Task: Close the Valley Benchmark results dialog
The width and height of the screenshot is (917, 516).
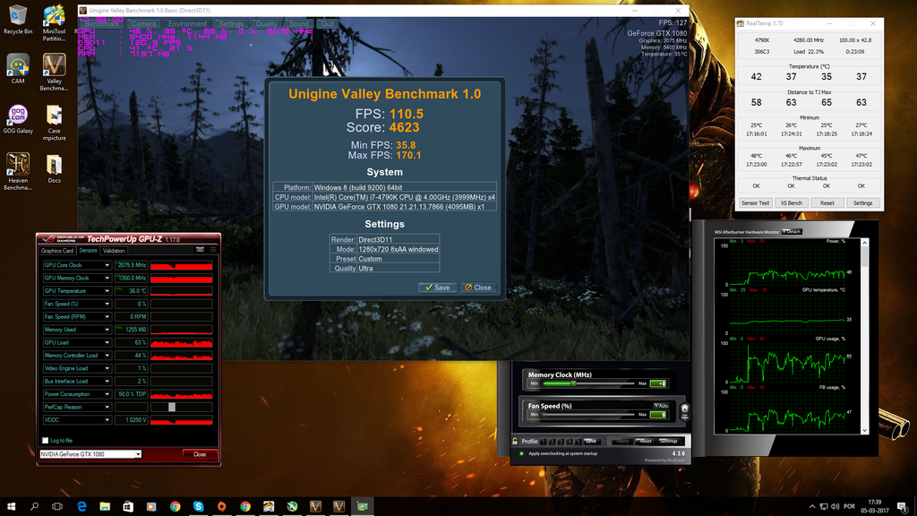Action: pyautogui.click(x=478, y=288)
